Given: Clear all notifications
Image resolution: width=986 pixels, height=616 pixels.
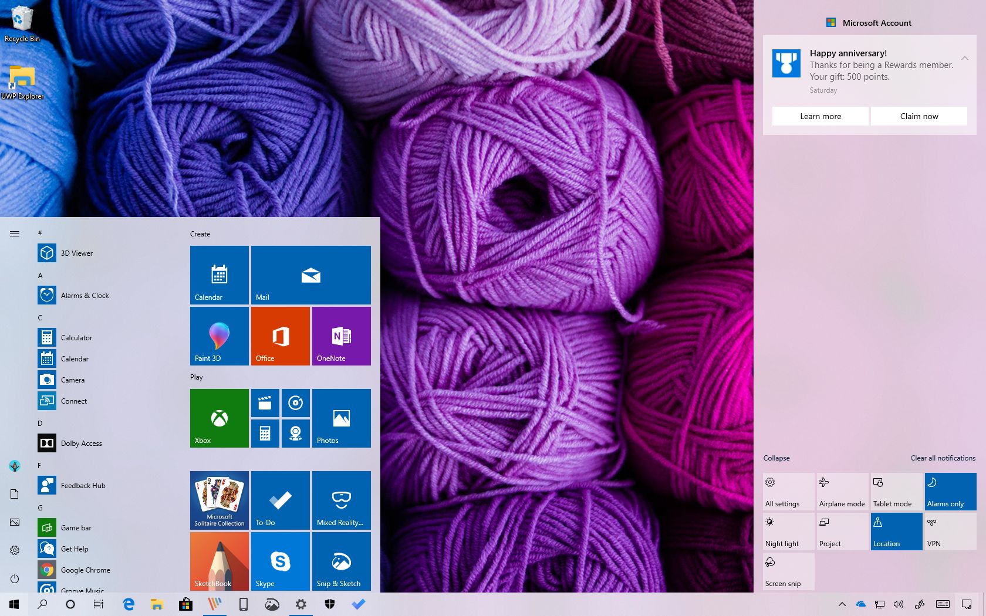Looking at the screenshot, I should coord(943,458).
